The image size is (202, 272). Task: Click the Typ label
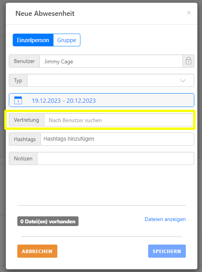(18, 80)
